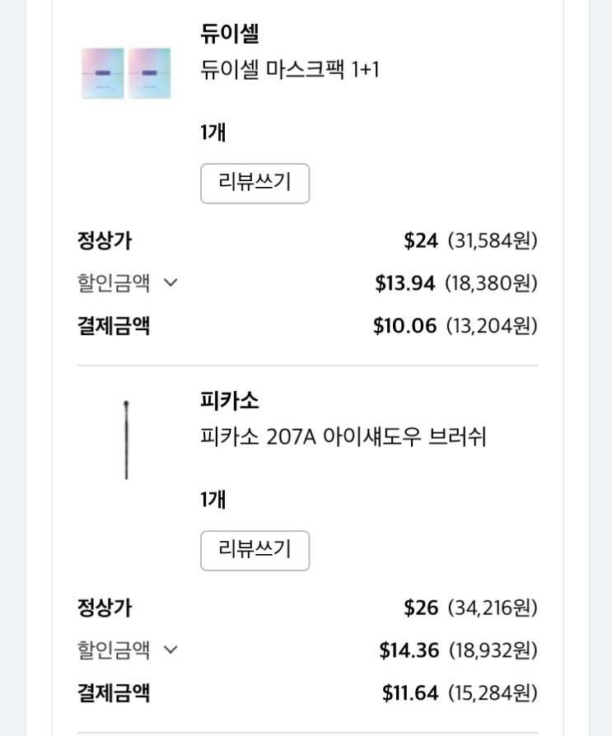The width and height of the screenshot is (612, 736).
Task: Expand 할인금액 chevron under 피카소 item
Action: (171, 650)
